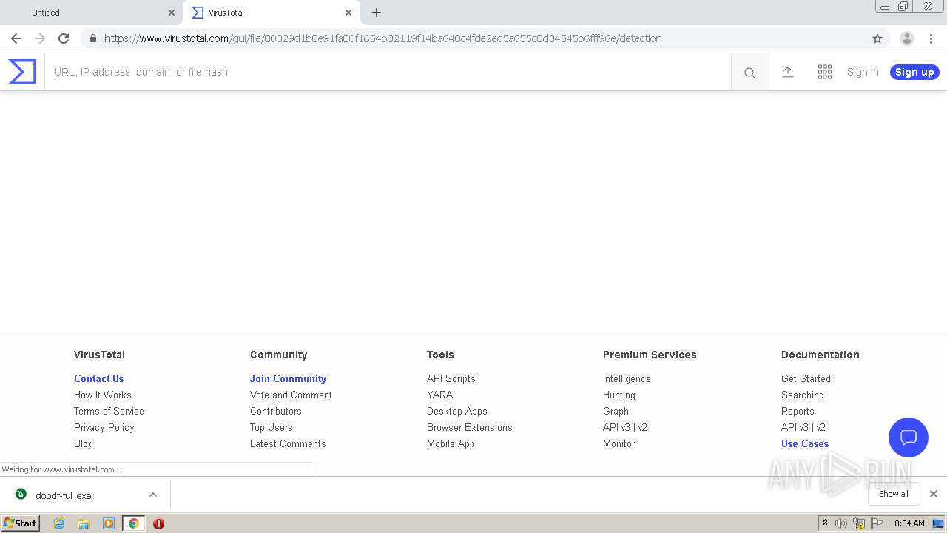Open the Reports documentation link
Image resolution: width=947 pixels, height=533 pixels.
(x=798, y=411)
